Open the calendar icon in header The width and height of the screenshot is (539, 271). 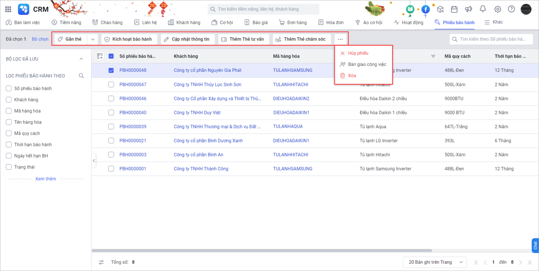454,9
